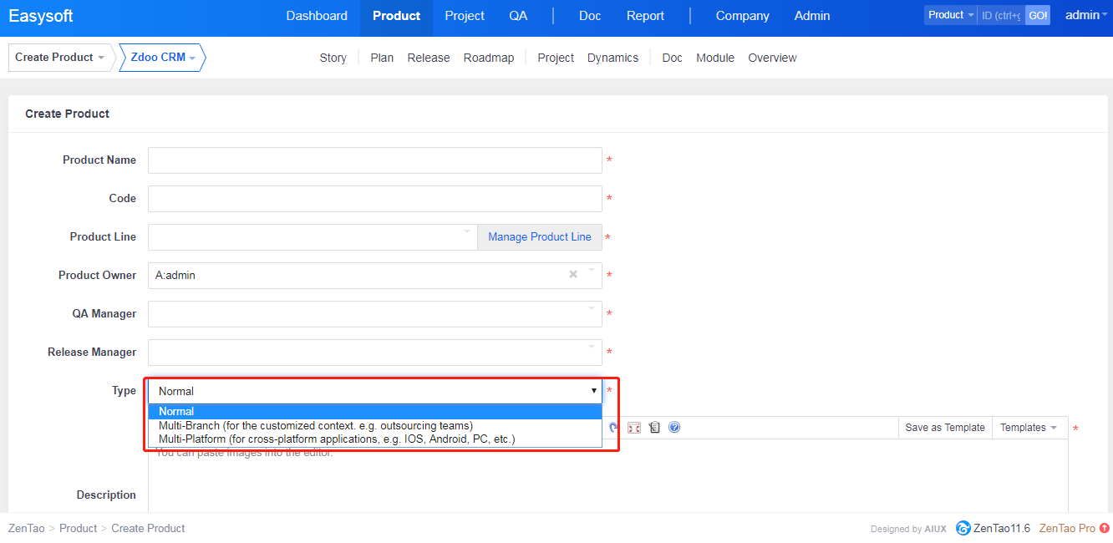Expand the Zdoo CRM product switcher
Viewport: 1113px width, 543px height.
[163, 58]
